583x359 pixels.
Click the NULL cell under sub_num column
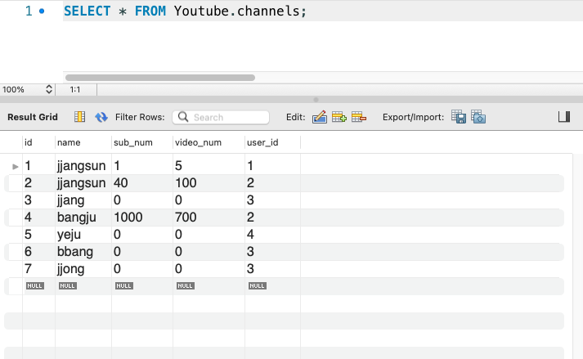[123, 285]
